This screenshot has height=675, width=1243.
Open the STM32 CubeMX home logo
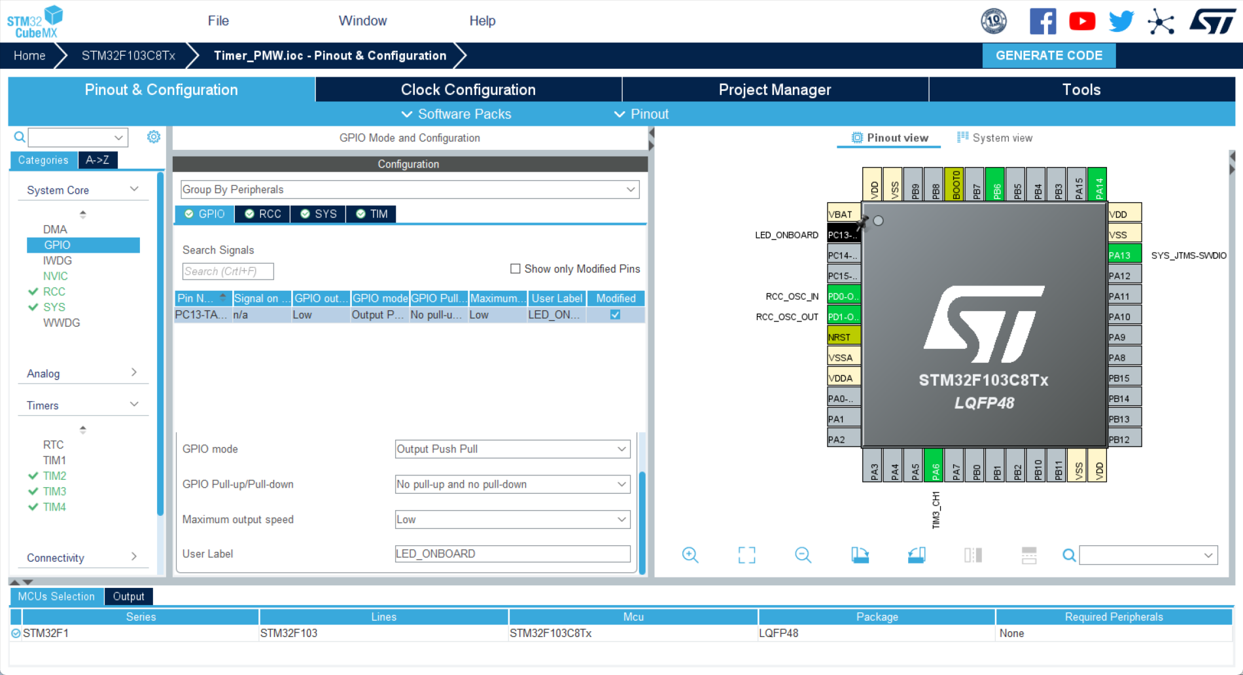pos(35,22)
